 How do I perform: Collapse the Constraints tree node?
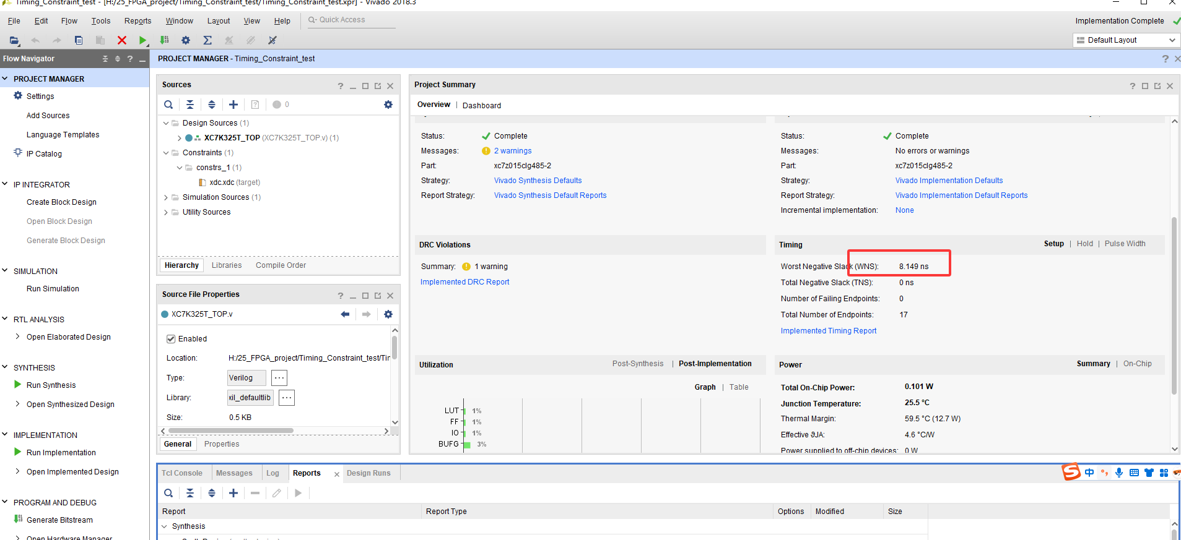pyautogui.click(x=166, y=153)
